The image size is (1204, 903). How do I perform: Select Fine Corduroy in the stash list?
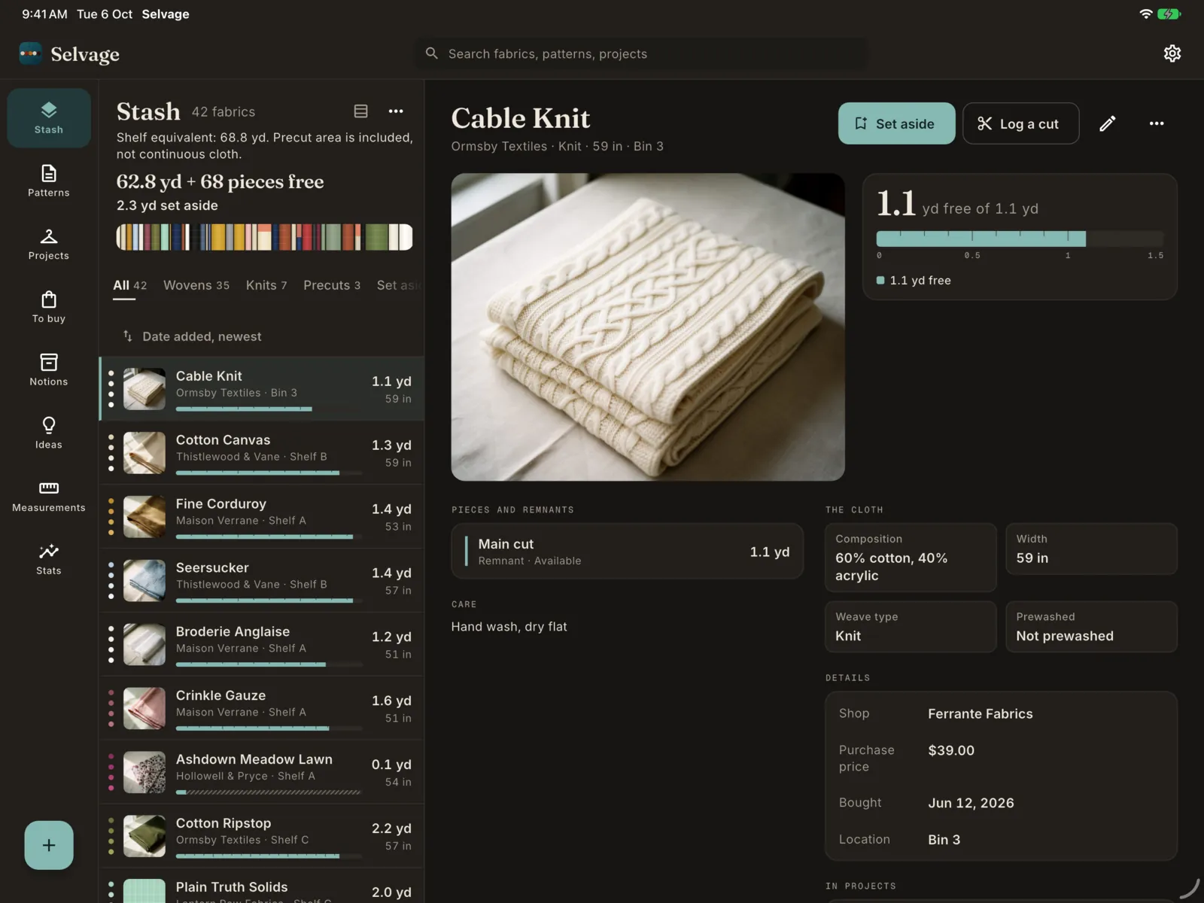tap(262, 516)
